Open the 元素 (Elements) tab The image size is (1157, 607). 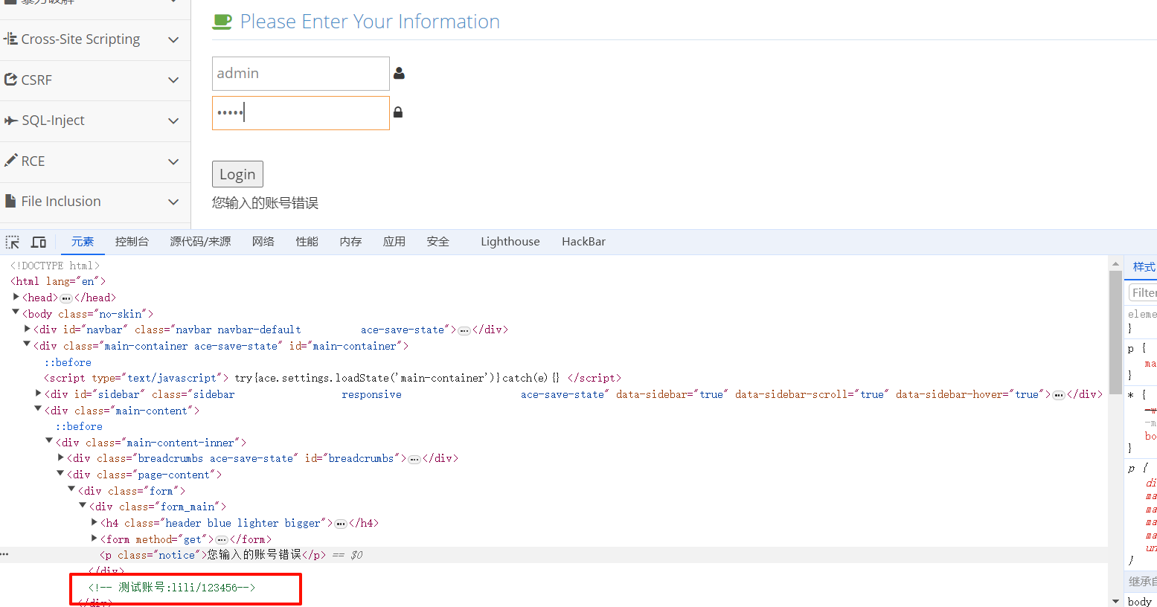[83, 242]
